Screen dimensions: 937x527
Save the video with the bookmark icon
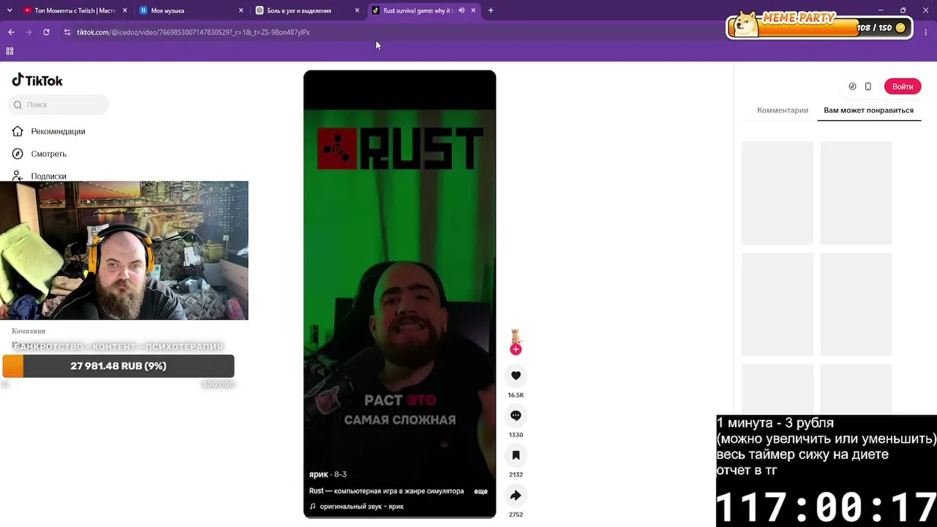coord(515,455)
